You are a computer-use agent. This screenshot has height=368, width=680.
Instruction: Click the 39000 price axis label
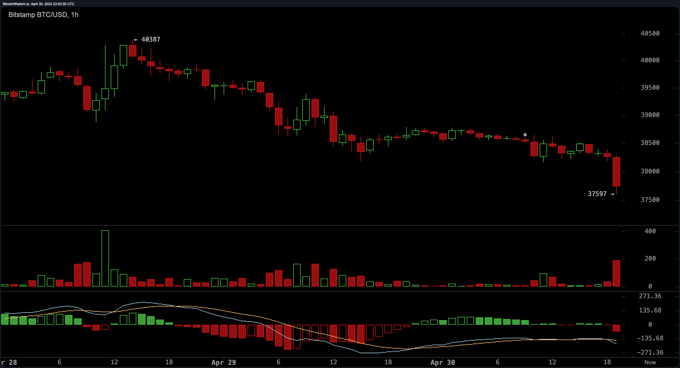coord(650,115)
